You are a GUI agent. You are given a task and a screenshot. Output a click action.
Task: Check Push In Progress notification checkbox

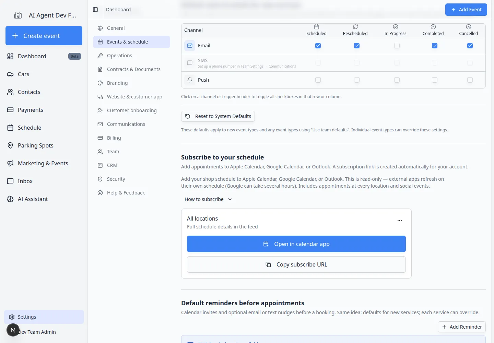tap(397, 80)
